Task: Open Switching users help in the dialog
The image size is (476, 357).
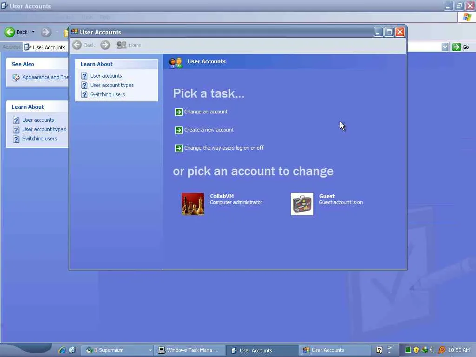Action: (x=107, y=94)
